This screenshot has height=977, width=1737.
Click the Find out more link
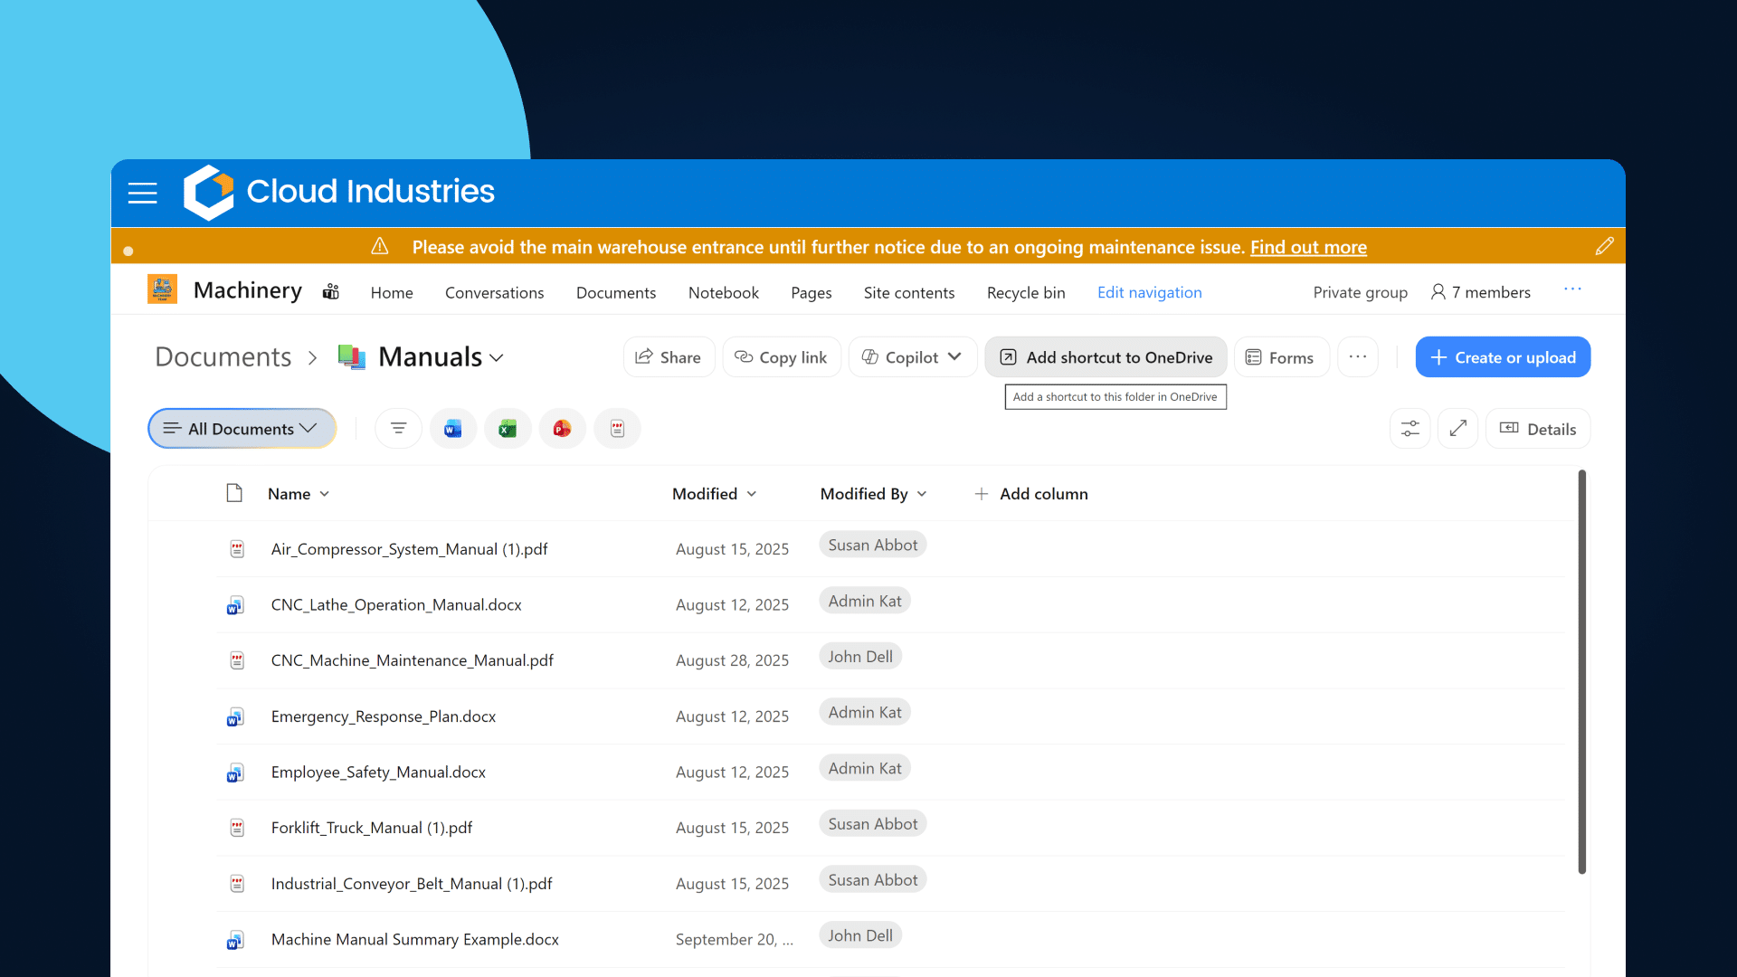tap(1308, 247)
